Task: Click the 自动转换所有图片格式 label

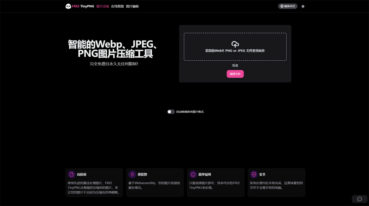Action: click(190, 112)
